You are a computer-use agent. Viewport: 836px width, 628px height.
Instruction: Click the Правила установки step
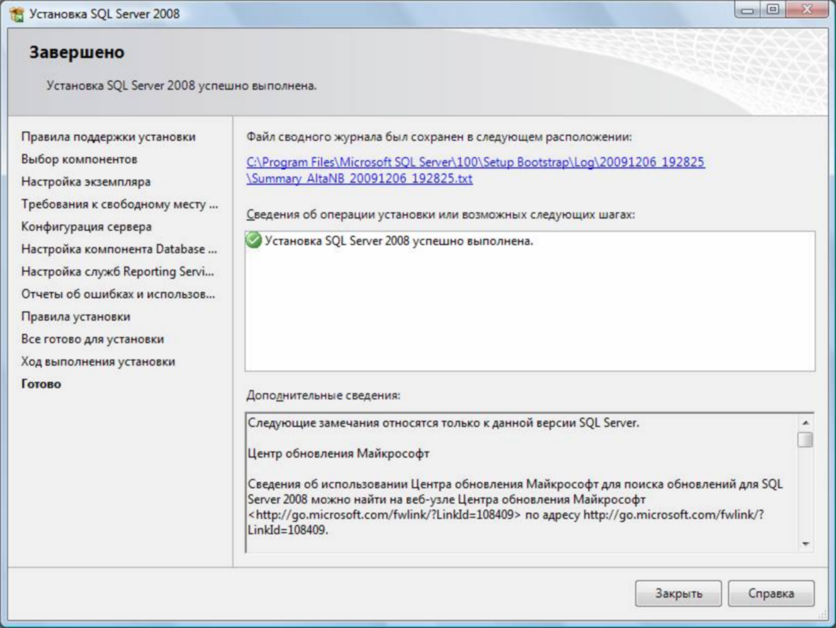pyautogui.click(x=76, y=317)
